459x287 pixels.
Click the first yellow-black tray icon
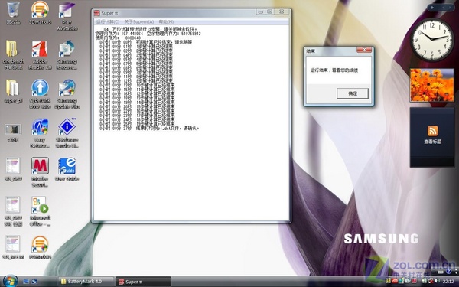coord(389,282)
